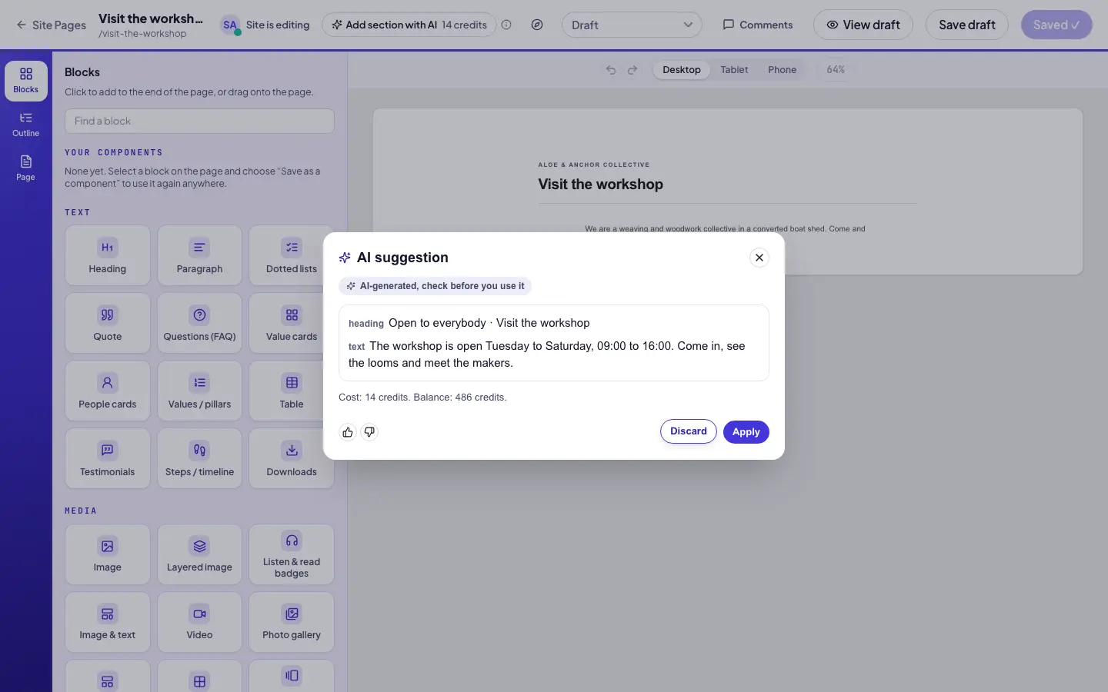
Task: Add a Quote block
Action: pos(108,323)
